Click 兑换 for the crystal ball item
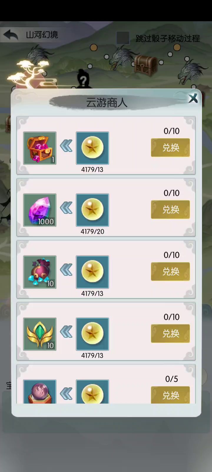This screenshot has height=472, width=212. pyautogui.click(x=170, y=395)
